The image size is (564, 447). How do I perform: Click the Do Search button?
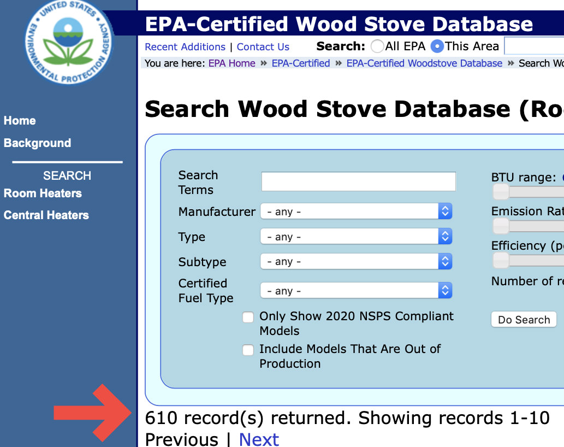pyautogui.click(x=524, y=320)
